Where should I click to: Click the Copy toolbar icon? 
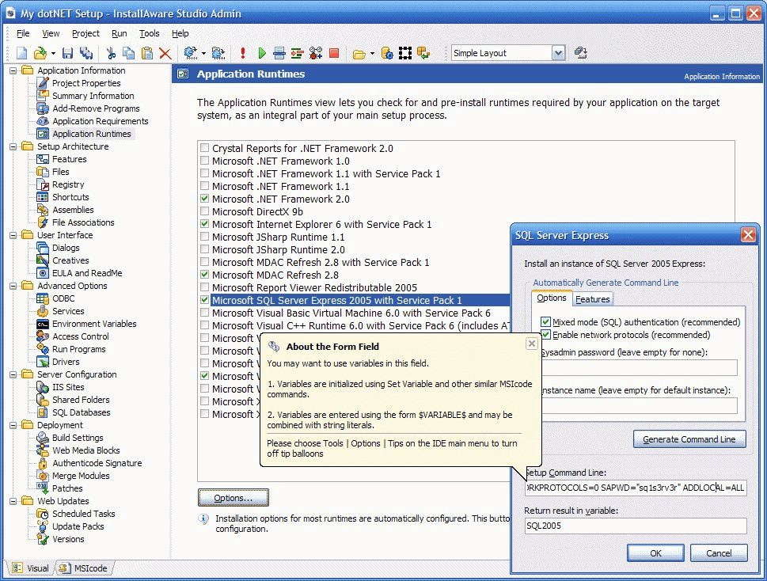(x=129, y=53)
